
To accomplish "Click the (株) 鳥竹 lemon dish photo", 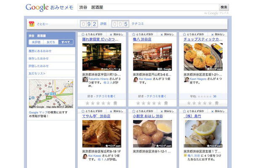I will [x=203, y=134].
